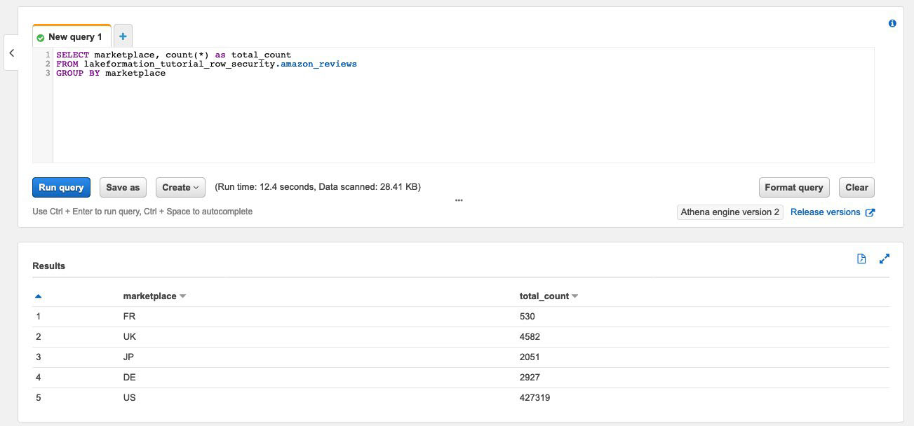Open the Release versions link
The image size is (914, 426).
tap(825, 212)
